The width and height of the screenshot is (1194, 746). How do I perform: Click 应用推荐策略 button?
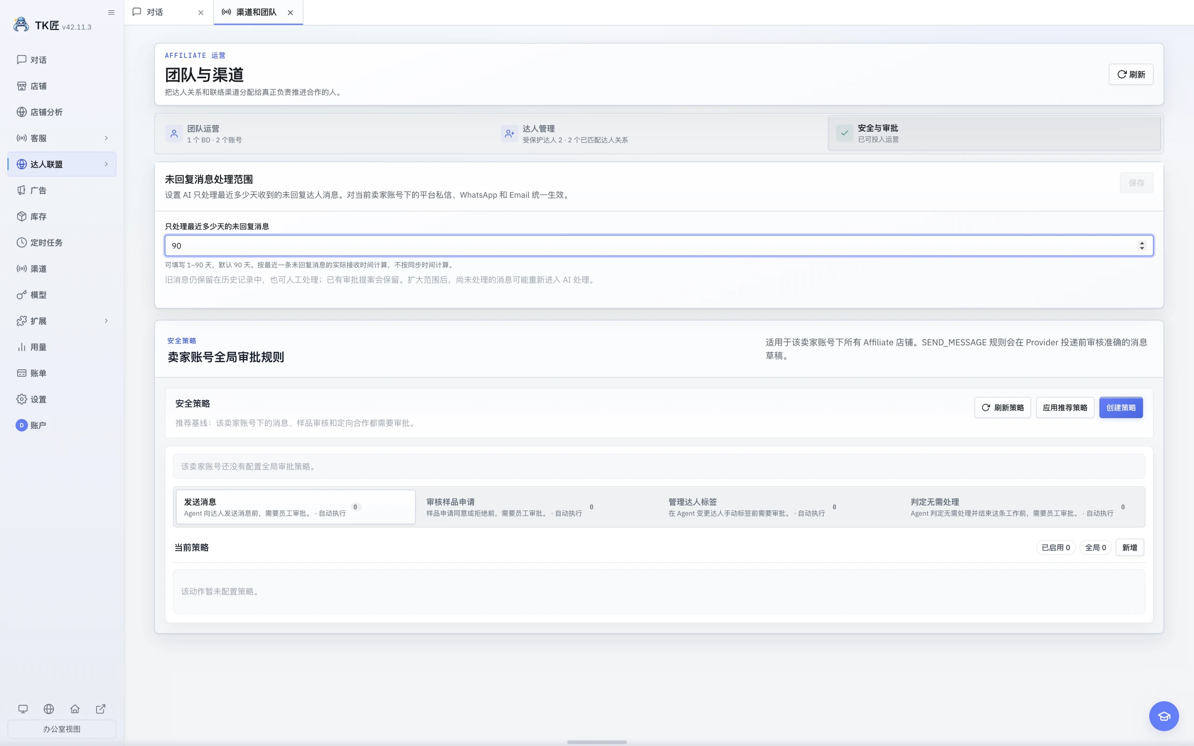click(1065, 408)
